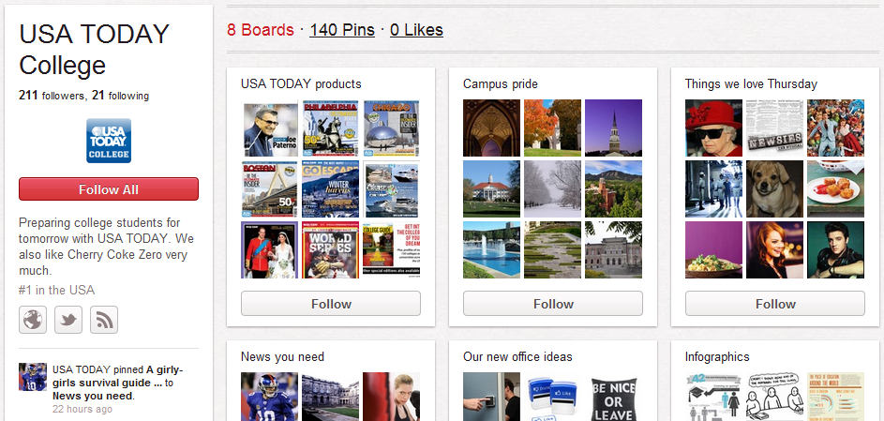
Task: Open the puppy dog photo thumbnail
Action: 775,188
